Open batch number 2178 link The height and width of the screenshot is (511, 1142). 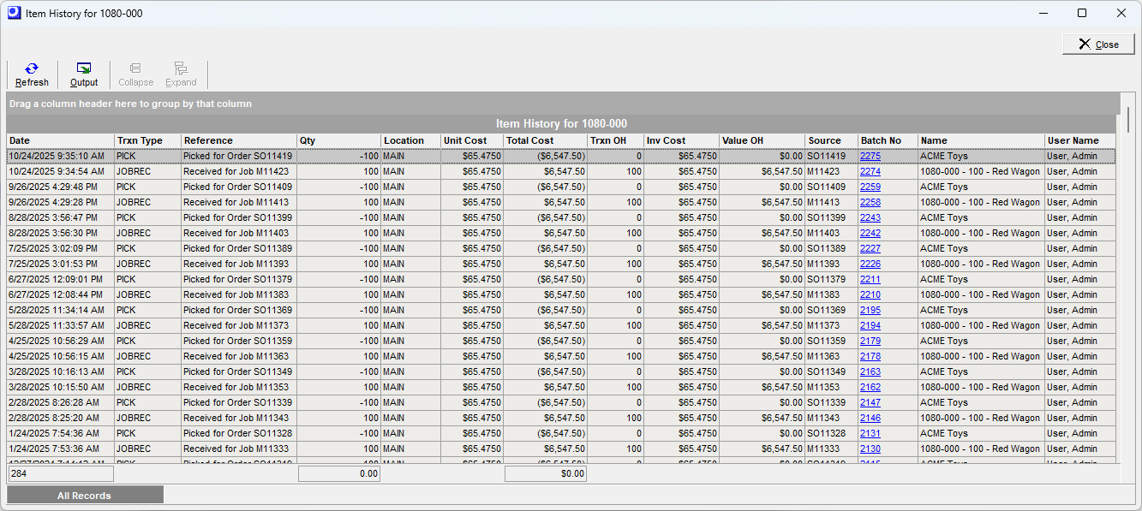(x=870, y=356)
